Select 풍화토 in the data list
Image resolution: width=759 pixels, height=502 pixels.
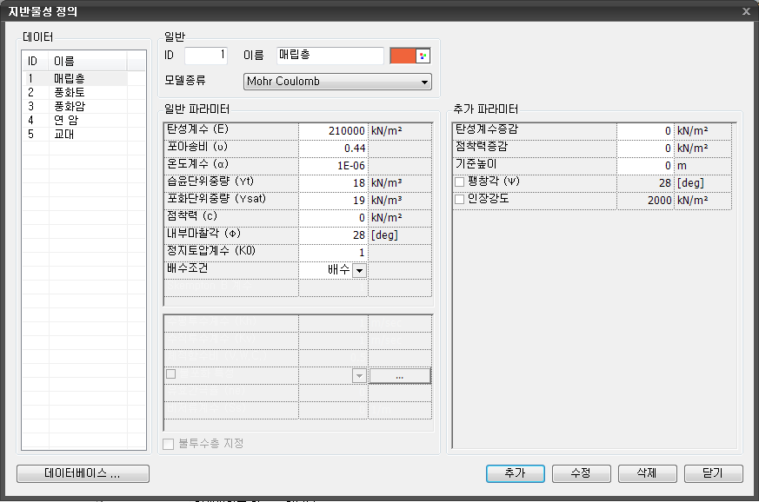tap(70, 92)
